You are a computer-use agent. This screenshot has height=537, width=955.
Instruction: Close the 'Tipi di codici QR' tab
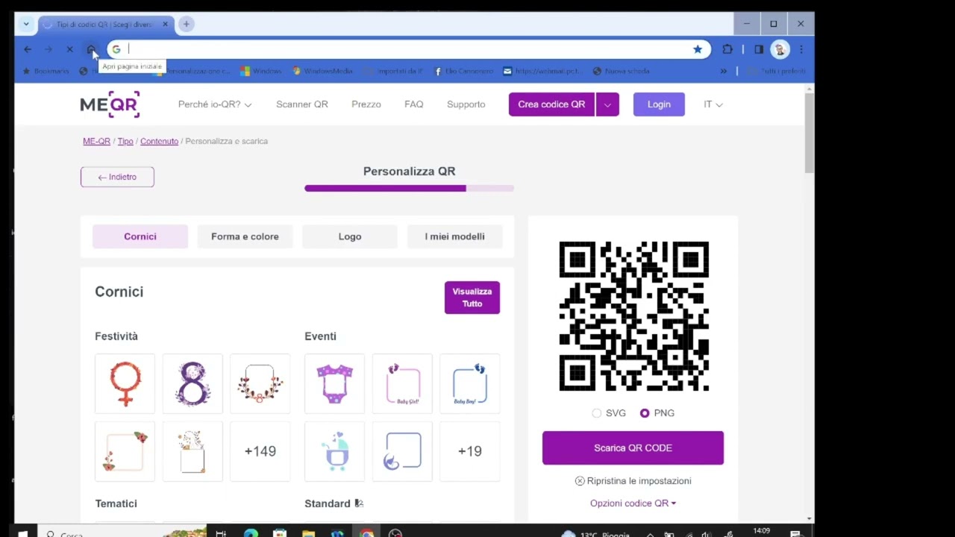166,24
